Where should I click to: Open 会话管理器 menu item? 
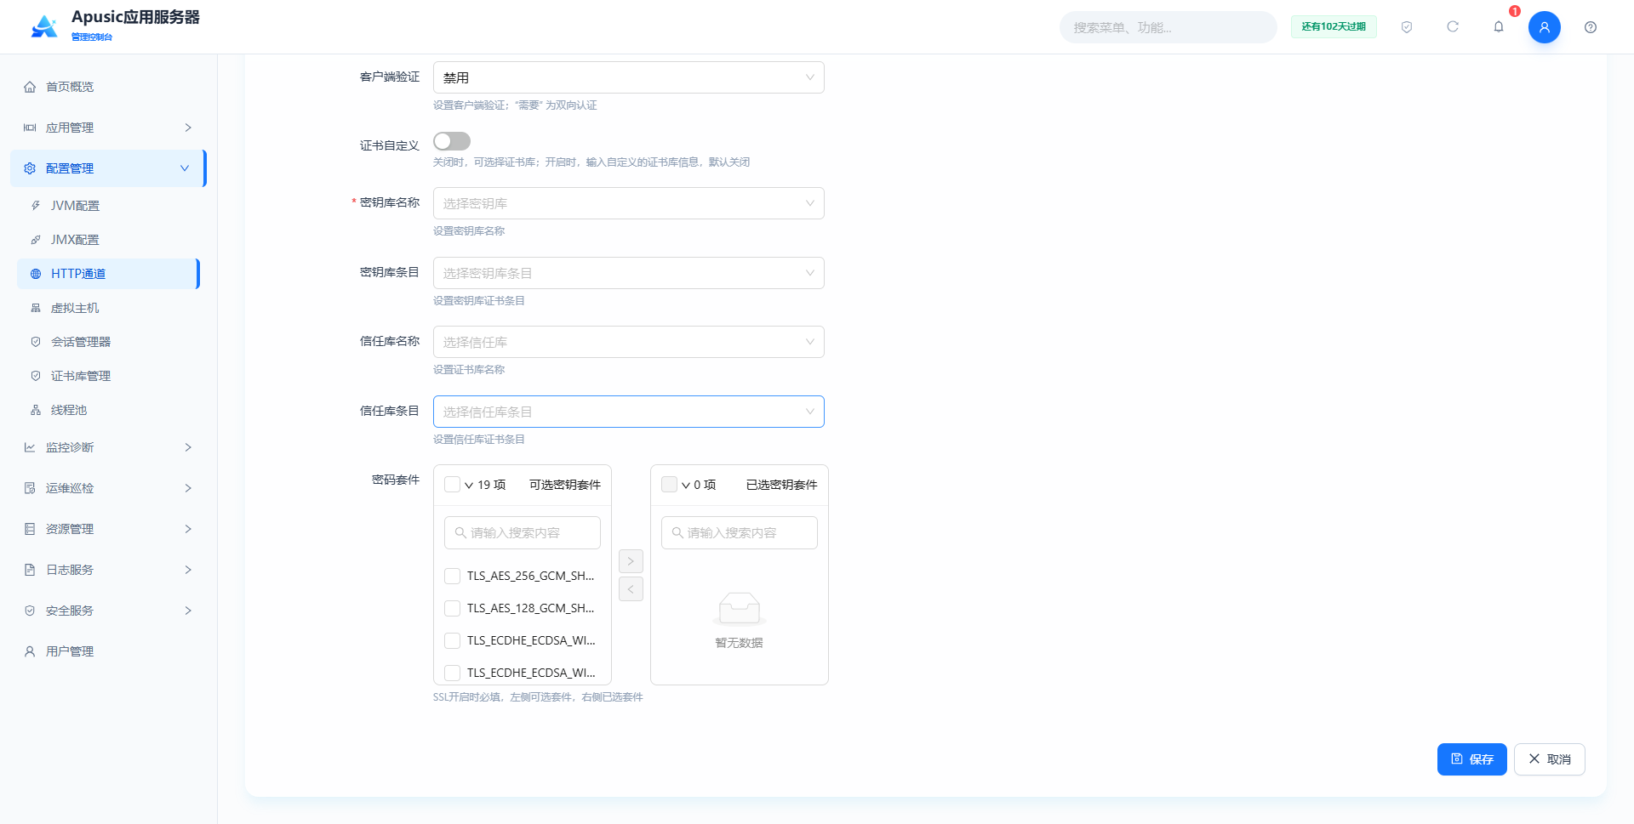click(108, 342)
